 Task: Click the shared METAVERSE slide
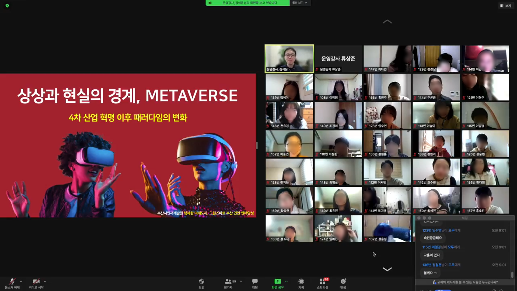point(128,145)
